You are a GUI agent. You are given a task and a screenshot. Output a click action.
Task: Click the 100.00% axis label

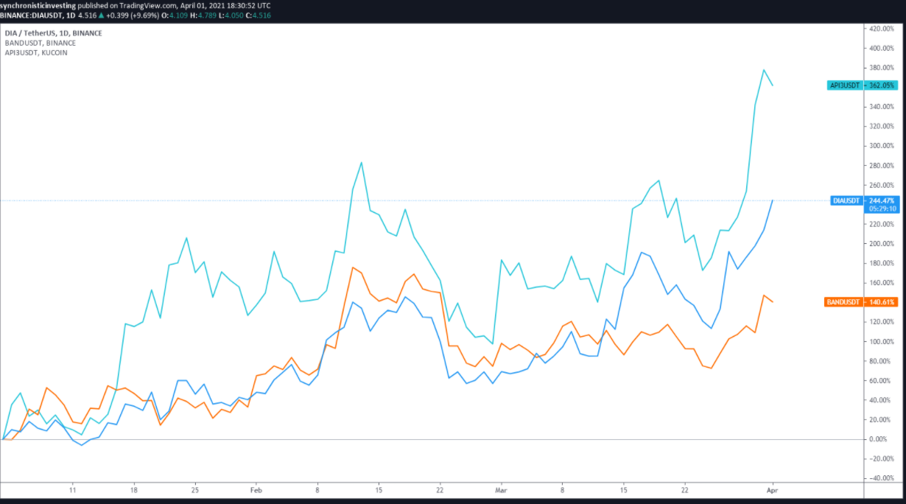[882, 342]
